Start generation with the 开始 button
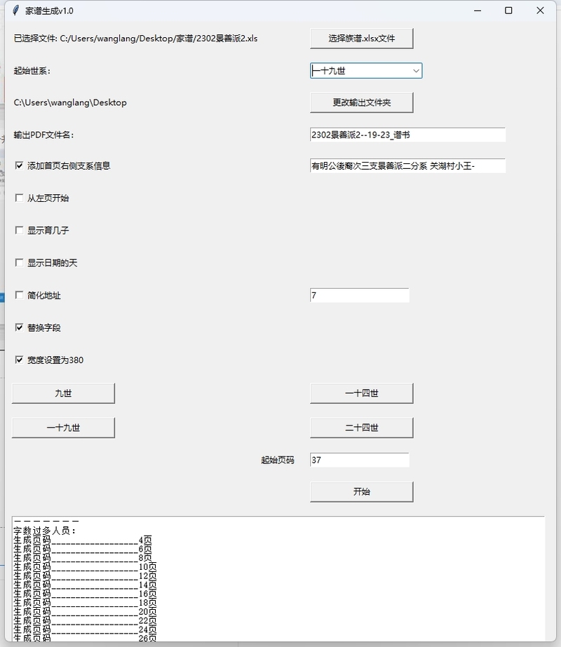Screen dimensions: 561x647 click(362, 492)
